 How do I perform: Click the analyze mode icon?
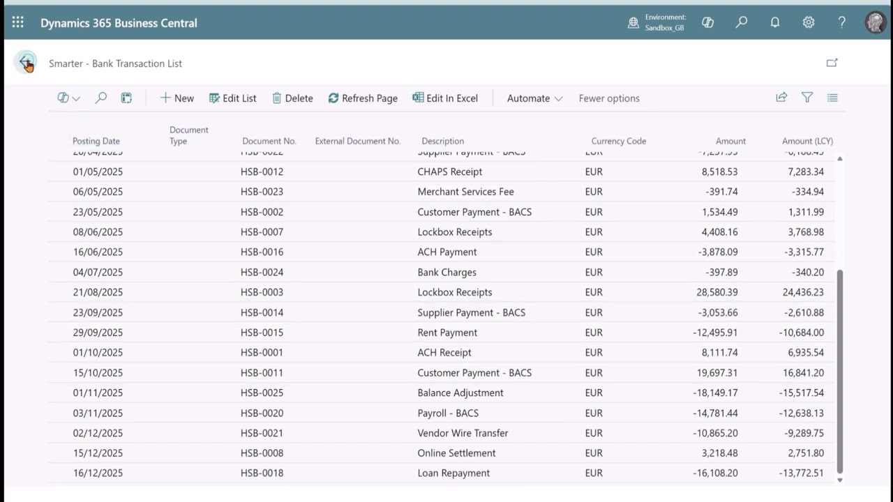[126, 98]
